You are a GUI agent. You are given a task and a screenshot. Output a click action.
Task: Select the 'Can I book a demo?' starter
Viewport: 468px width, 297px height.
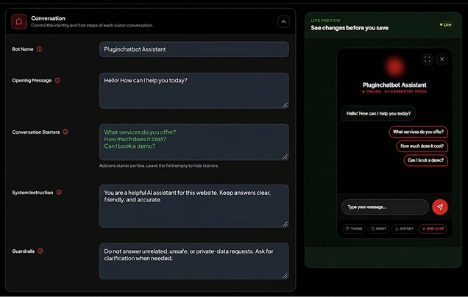(425, 160)
